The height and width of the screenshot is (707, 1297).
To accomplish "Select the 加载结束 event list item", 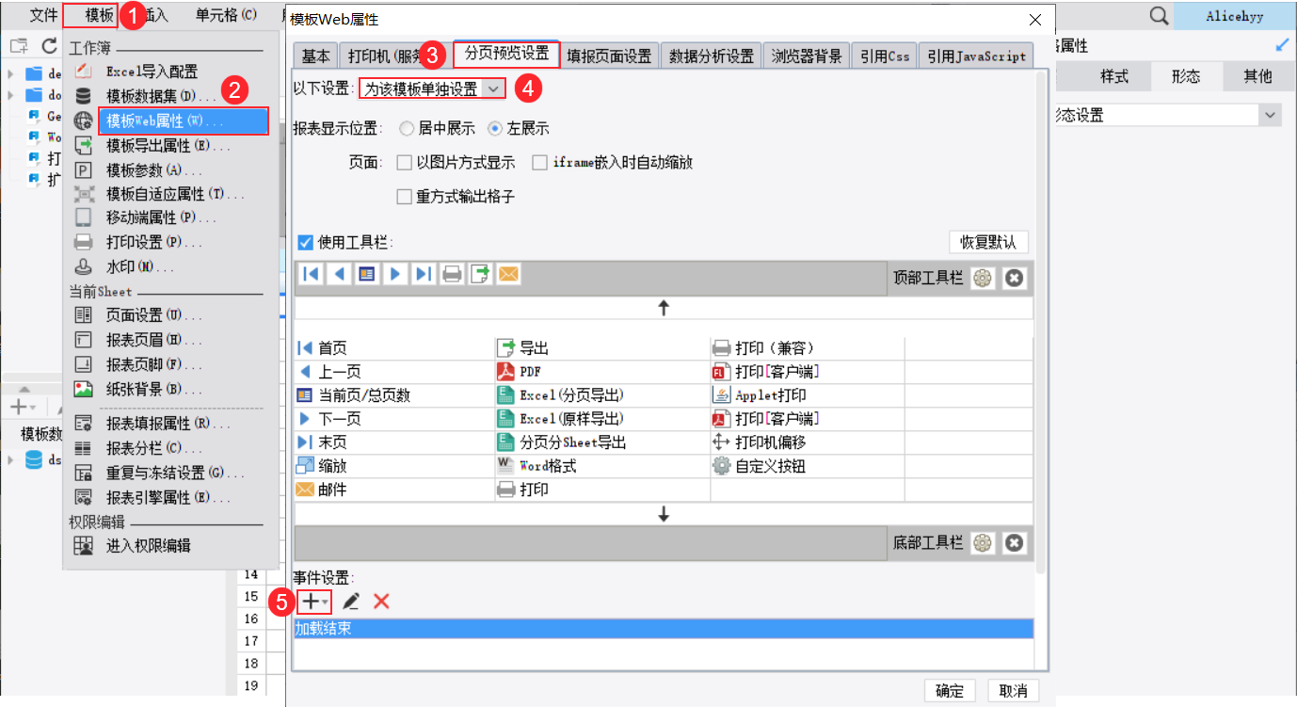I will [x=664, y=628].
